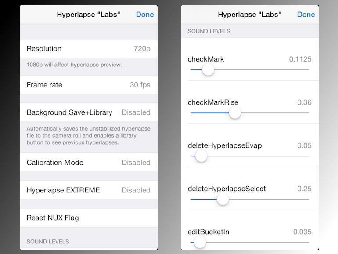This screenshot has width=338, height=254.
Task: Click the SOUND LEVELS header in right panel
Action: click(x=209, y=31)
